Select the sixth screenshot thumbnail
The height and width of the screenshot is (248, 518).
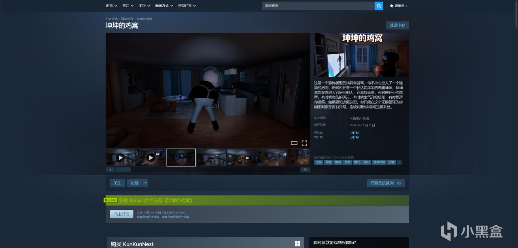pyautogui.click(x=272, y=157)
